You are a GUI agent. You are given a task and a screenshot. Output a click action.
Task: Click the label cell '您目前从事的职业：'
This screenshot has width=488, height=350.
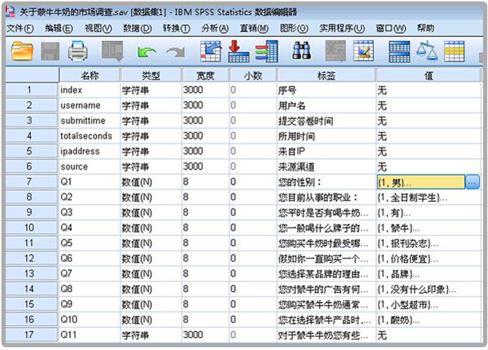(326, 197)
